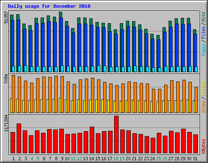Click the green Hits bar top for day 17

[109, 27]
